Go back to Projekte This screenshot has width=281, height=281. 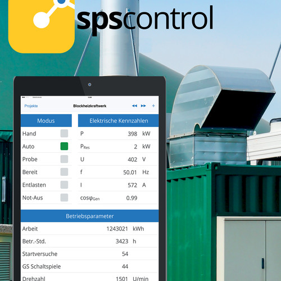tap(31, 106)
